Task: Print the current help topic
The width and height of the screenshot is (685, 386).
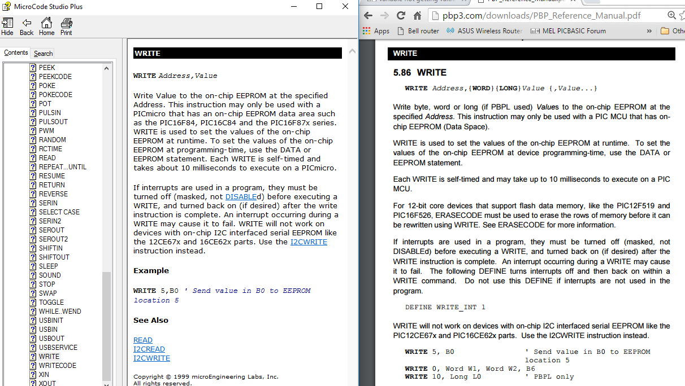Action: (x=66, y=26)
